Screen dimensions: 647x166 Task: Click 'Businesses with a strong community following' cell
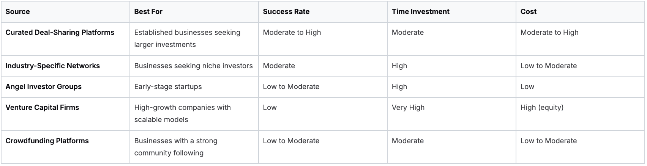coord(175,147)
